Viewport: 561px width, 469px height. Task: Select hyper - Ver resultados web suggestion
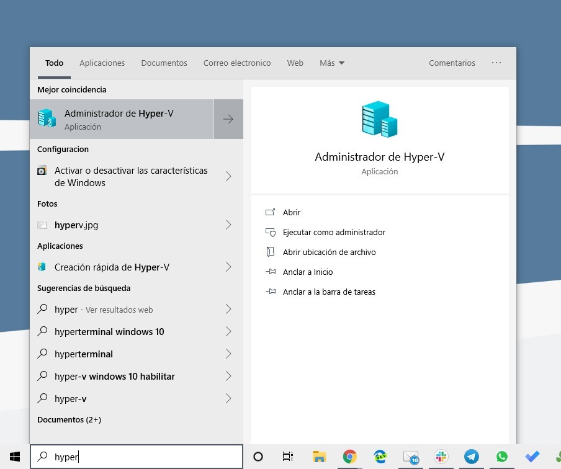click(x=137, y=309)
